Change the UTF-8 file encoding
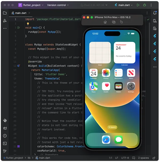Image resolution: width=160 pixels, height=162 pixels. 125,158
